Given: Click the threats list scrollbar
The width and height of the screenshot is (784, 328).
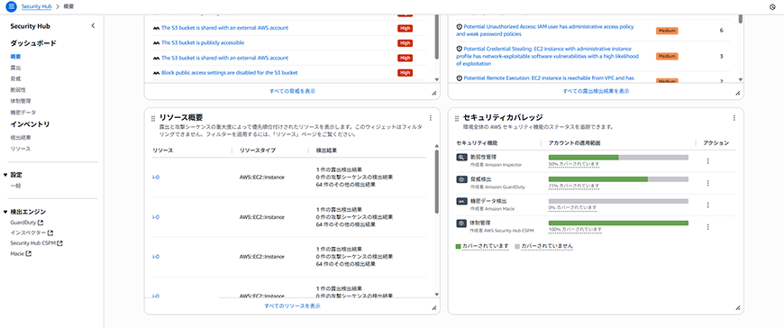Looking at the screenshot, I should tap(436, 38).
